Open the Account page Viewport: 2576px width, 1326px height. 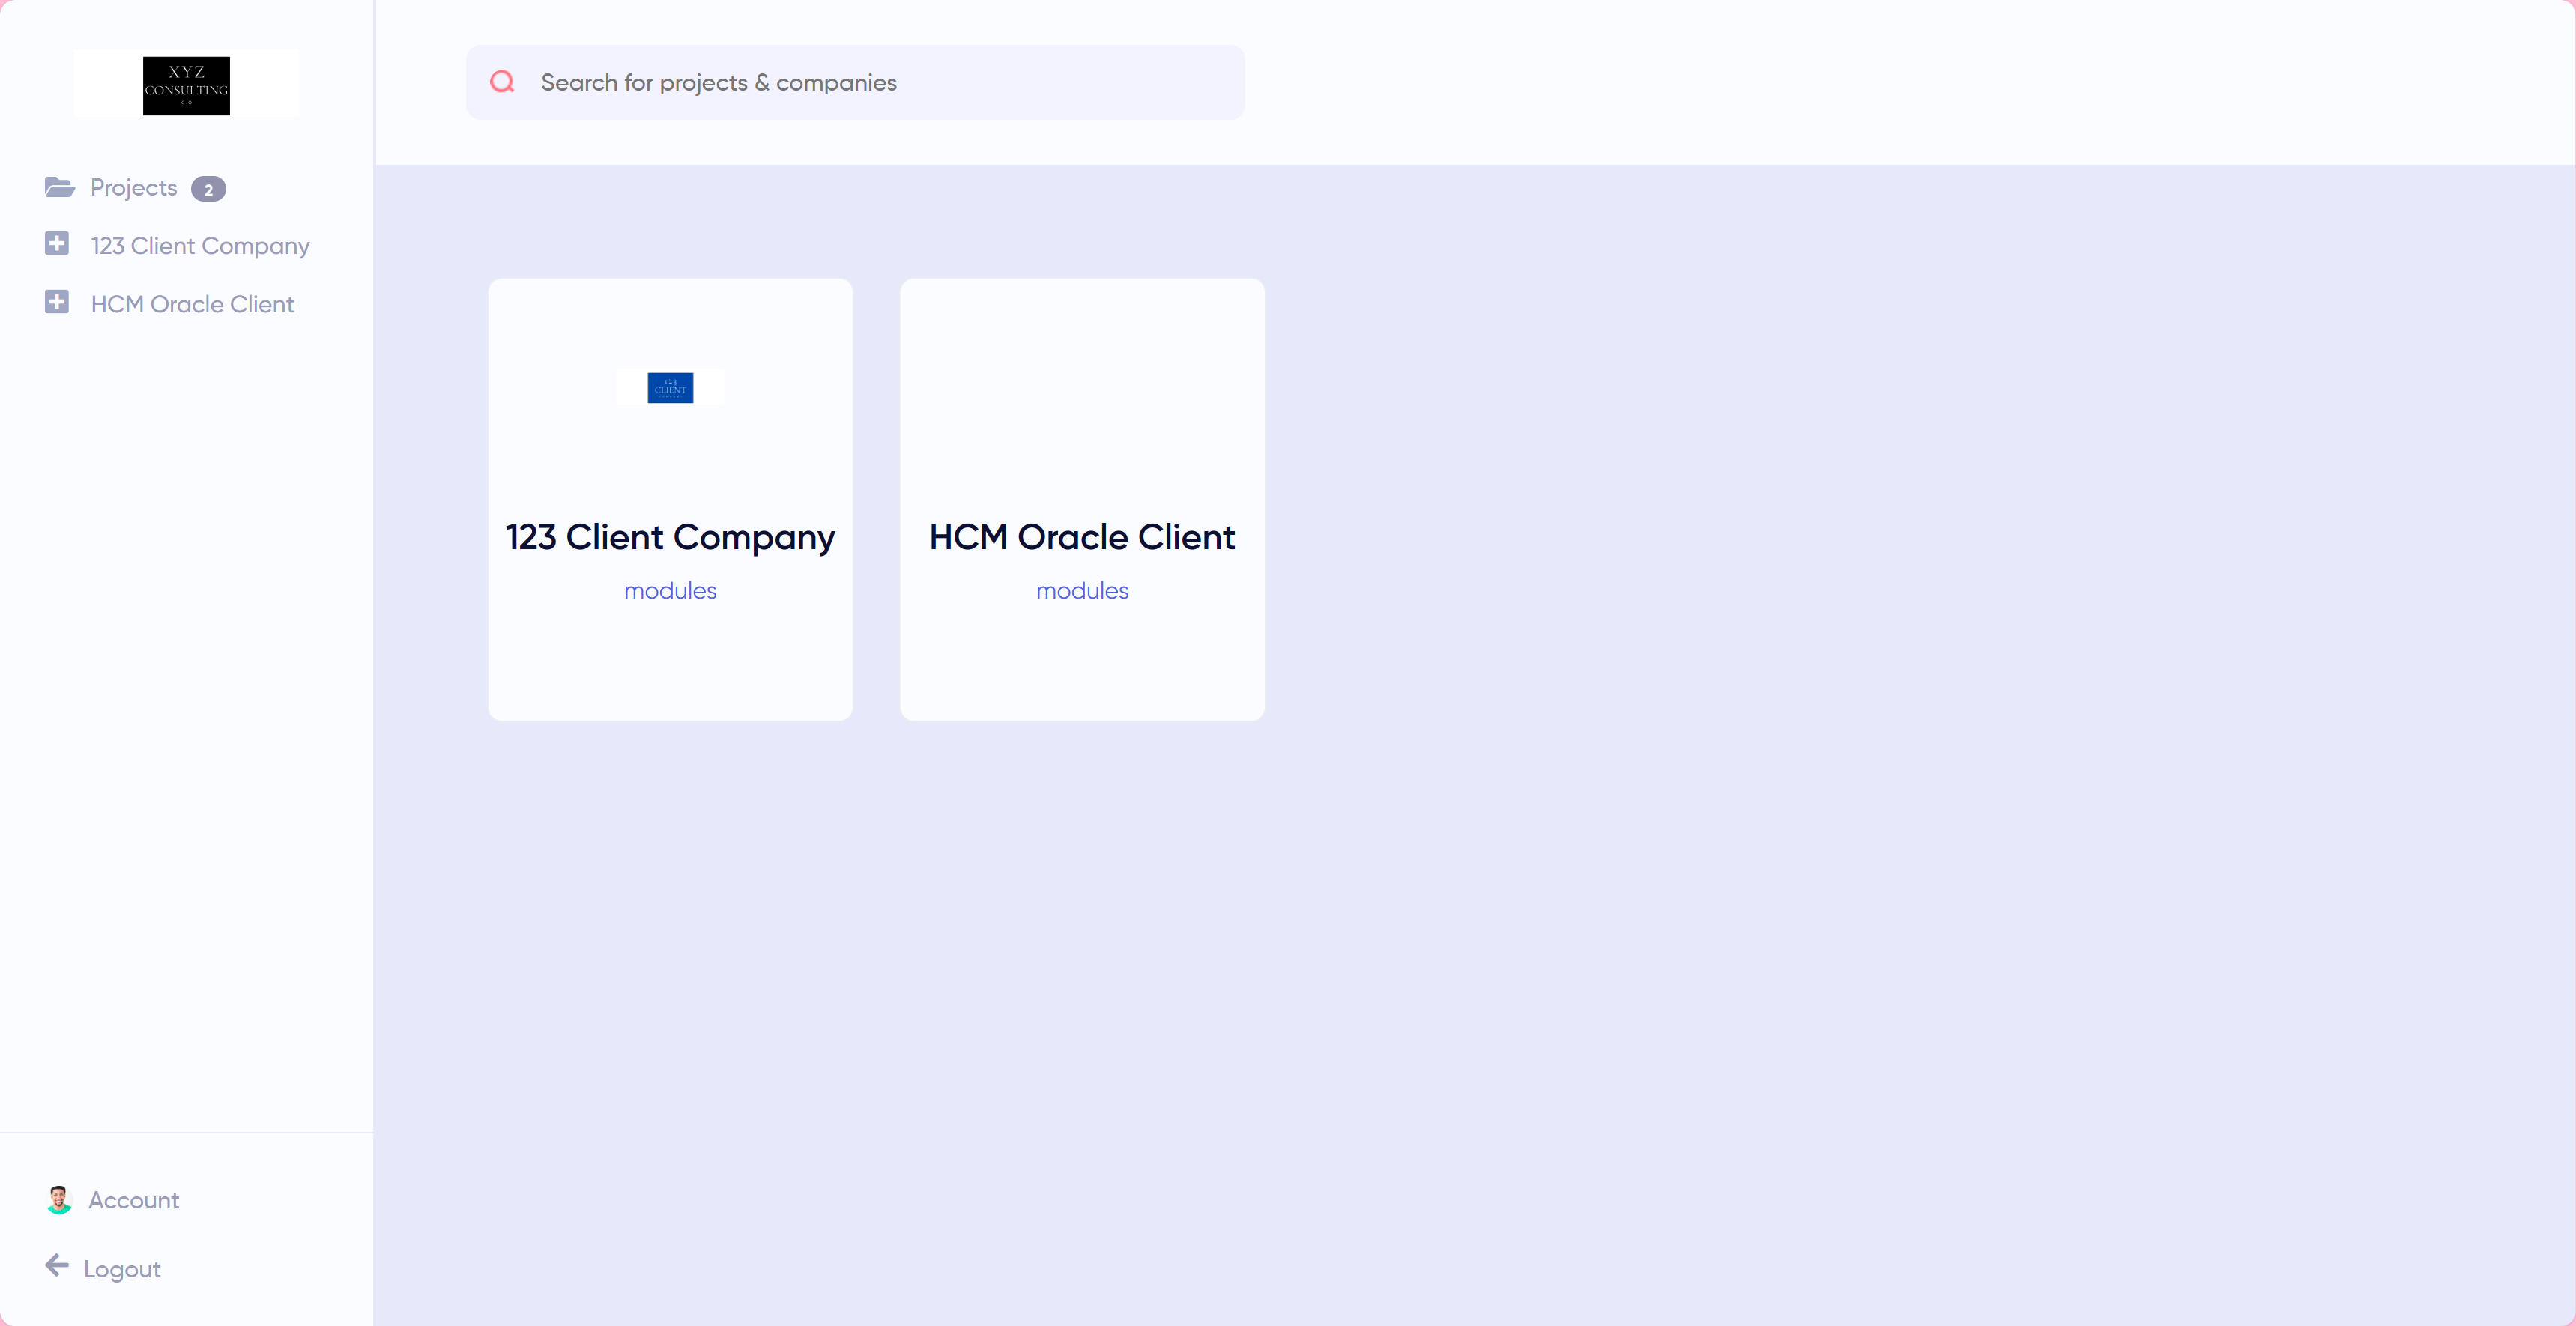pyautogui.click(x=134, y=1200)
